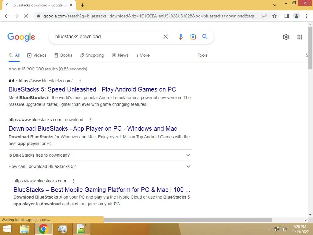Open Google quick settings gear
The width and height of the screenshot is (313, 235).
286,37
